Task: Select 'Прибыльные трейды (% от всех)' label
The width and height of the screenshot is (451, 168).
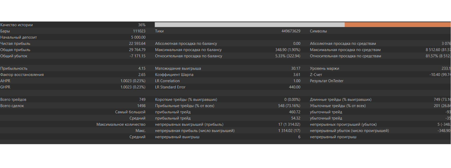Action: click(x=185, y=106)
